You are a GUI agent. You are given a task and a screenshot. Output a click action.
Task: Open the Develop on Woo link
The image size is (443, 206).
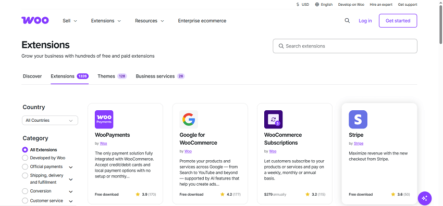351,5
